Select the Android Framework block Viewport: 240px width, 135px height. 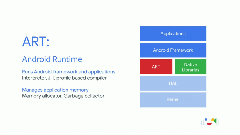173,50
